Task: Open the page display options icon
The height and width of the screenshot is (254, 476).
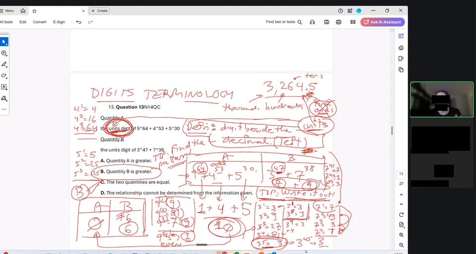Action: [401, 225]
